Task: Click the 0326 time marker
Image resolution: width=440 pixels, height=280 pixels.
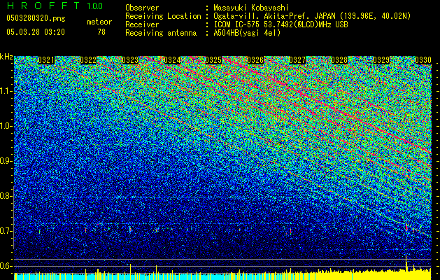Action: pyautogui.click(x=255, y=60)
